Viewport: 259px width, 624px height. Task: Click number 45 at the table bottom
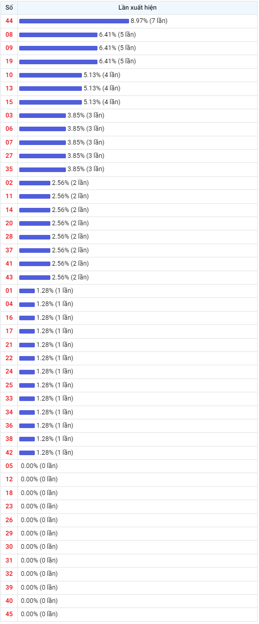(9, 614)
